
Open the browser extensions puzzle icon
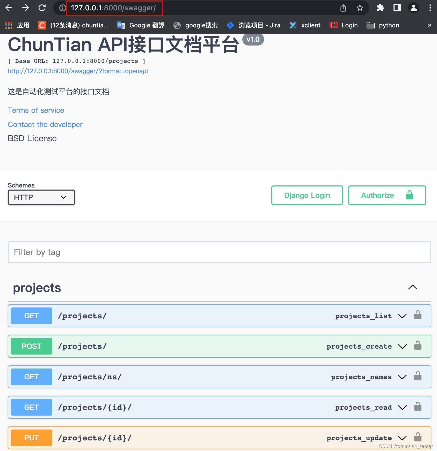pyautogui.click(x=380, y=8)
